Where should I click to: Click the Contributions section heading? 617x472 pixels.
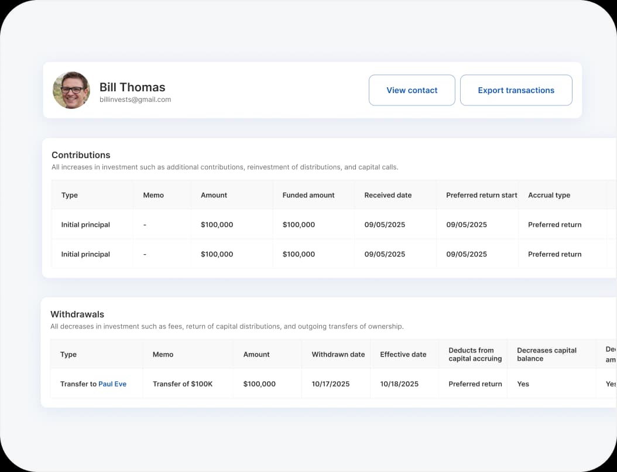pyautogui.click(x=81, y=155)
